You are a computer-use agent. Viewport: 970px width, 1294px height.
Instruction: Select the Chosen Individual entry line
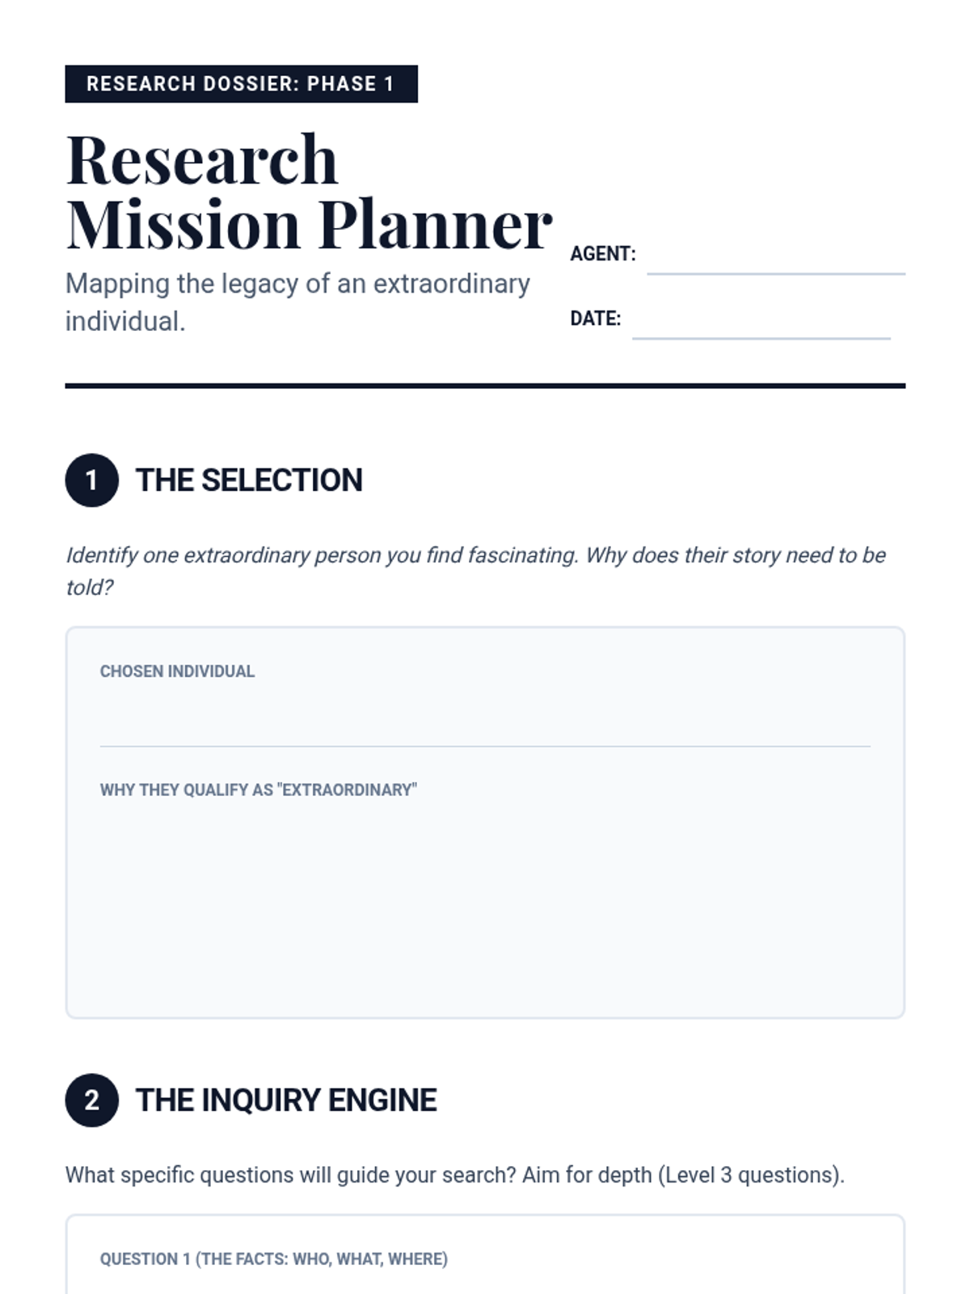point(485,722)
